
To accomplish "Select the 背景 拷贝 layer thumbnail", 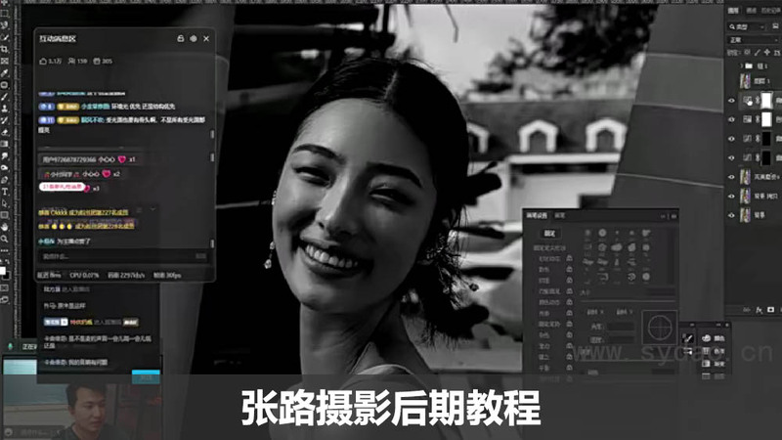I will point(745,197).
